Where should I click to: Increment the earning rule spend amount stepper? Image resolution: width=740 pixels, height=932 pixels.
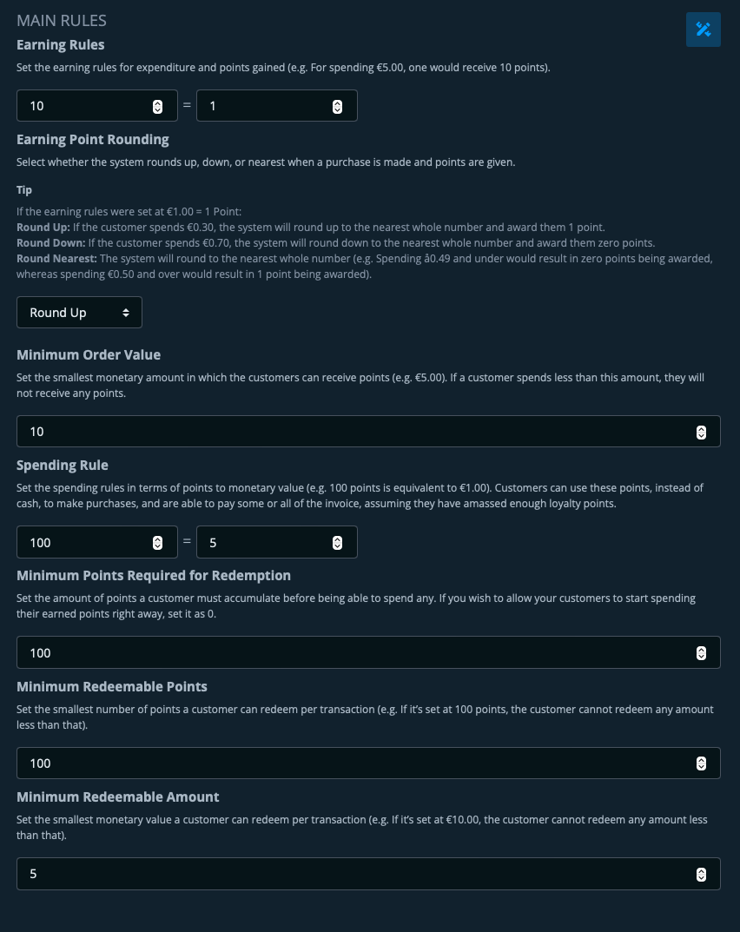click(x=157, y=102)
